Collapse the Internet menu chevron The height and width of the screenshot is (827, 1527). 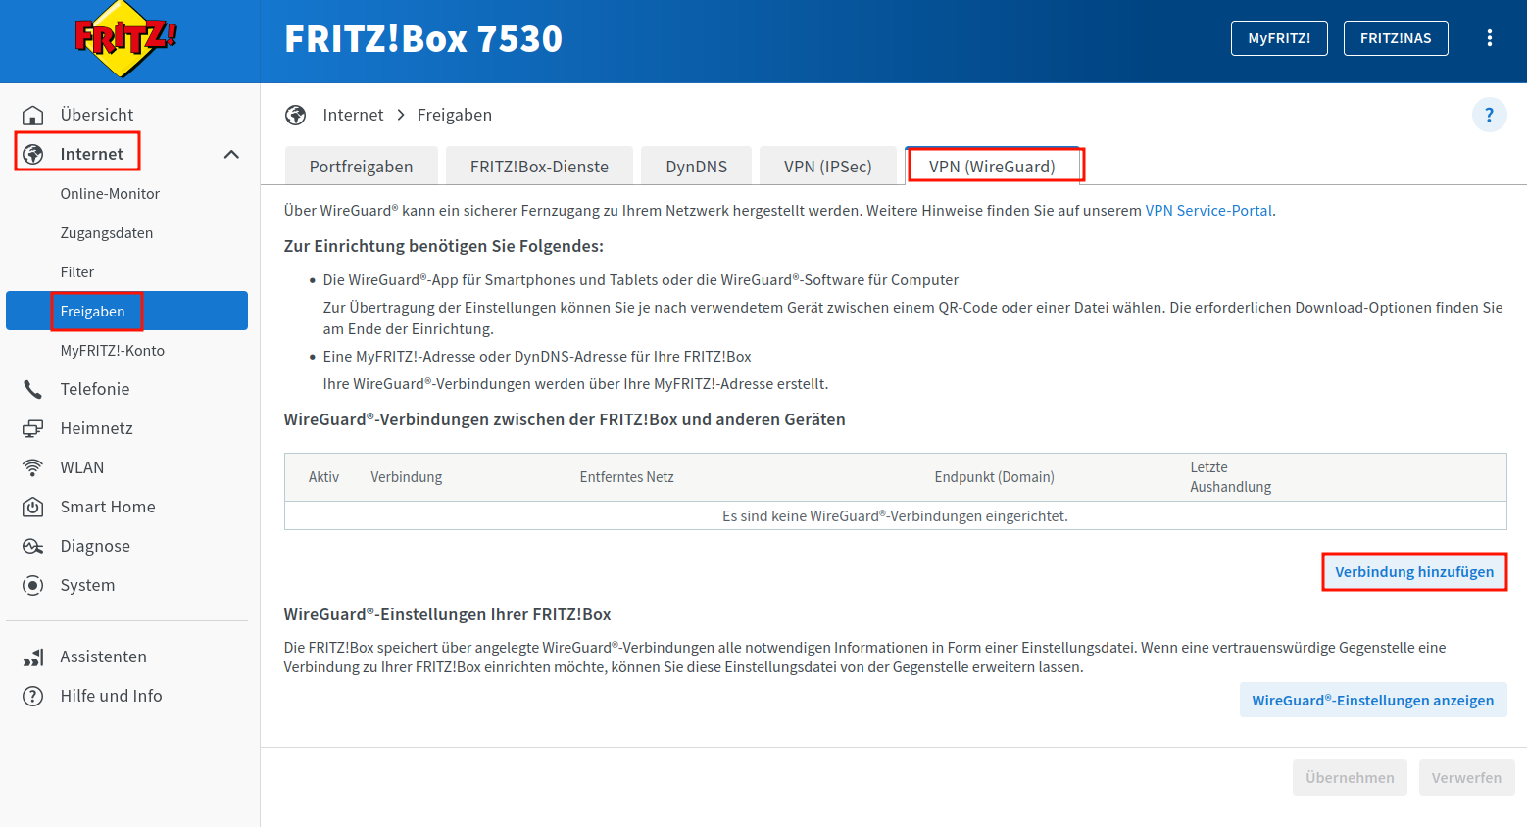231,154
